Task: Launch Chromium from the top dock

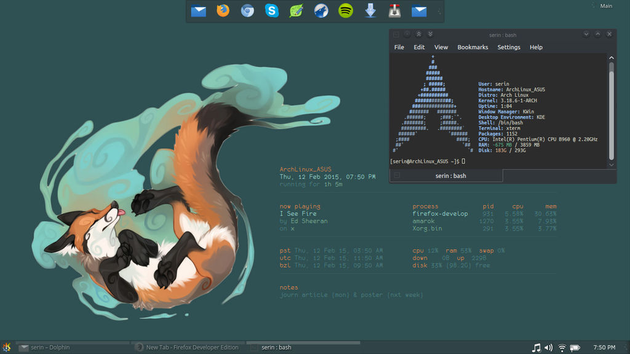Action: point(247,11)
